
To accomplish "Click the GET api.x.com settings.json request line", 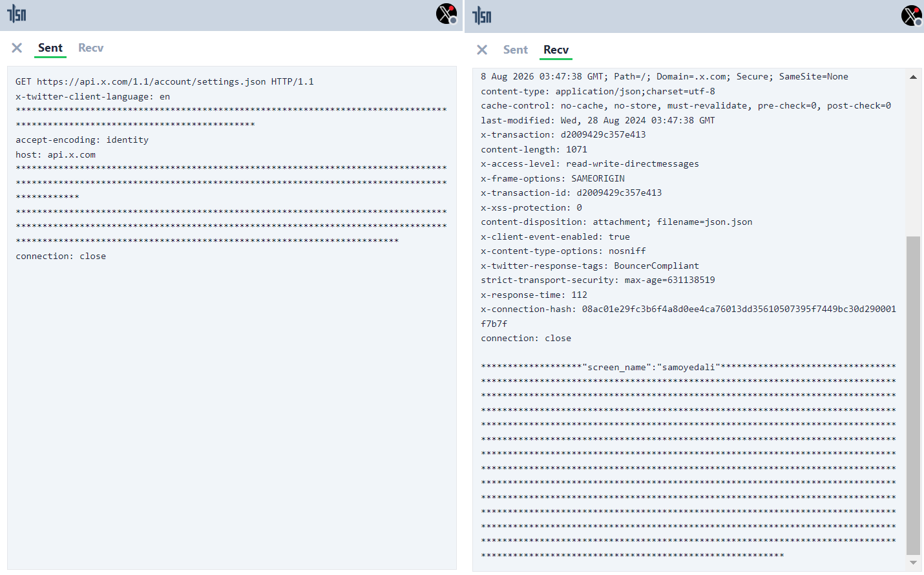I will 165,82.
